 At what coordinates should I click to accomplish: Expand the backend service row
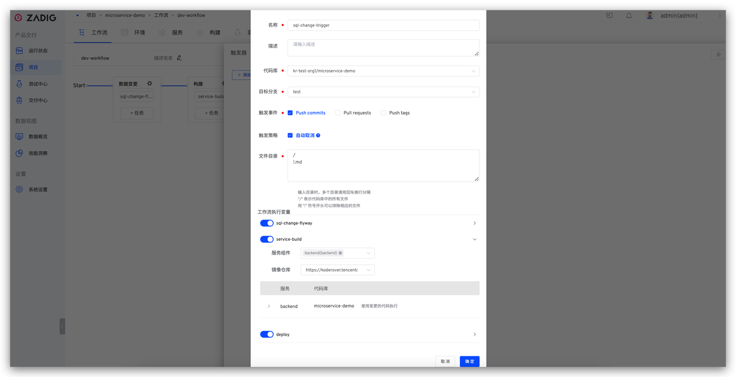tap(269, 306)
